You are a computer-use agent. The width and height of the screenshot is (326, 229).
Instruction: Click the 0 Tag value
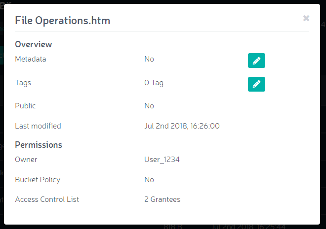[x=154, y=83]
